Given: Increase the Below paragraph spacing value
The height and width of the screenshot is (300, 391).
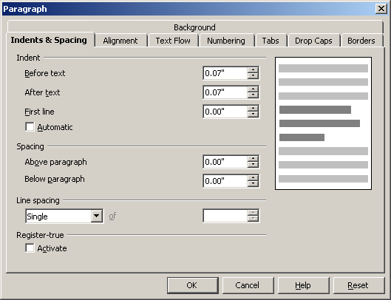Looking at the screenshot, I should click(x=253, y=178).
